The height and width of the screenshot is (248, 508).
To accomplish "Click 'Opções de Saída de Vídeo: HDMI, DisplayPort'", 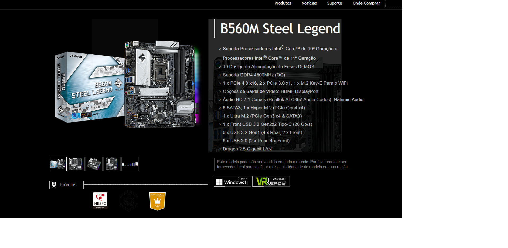I will click(271, 91).
